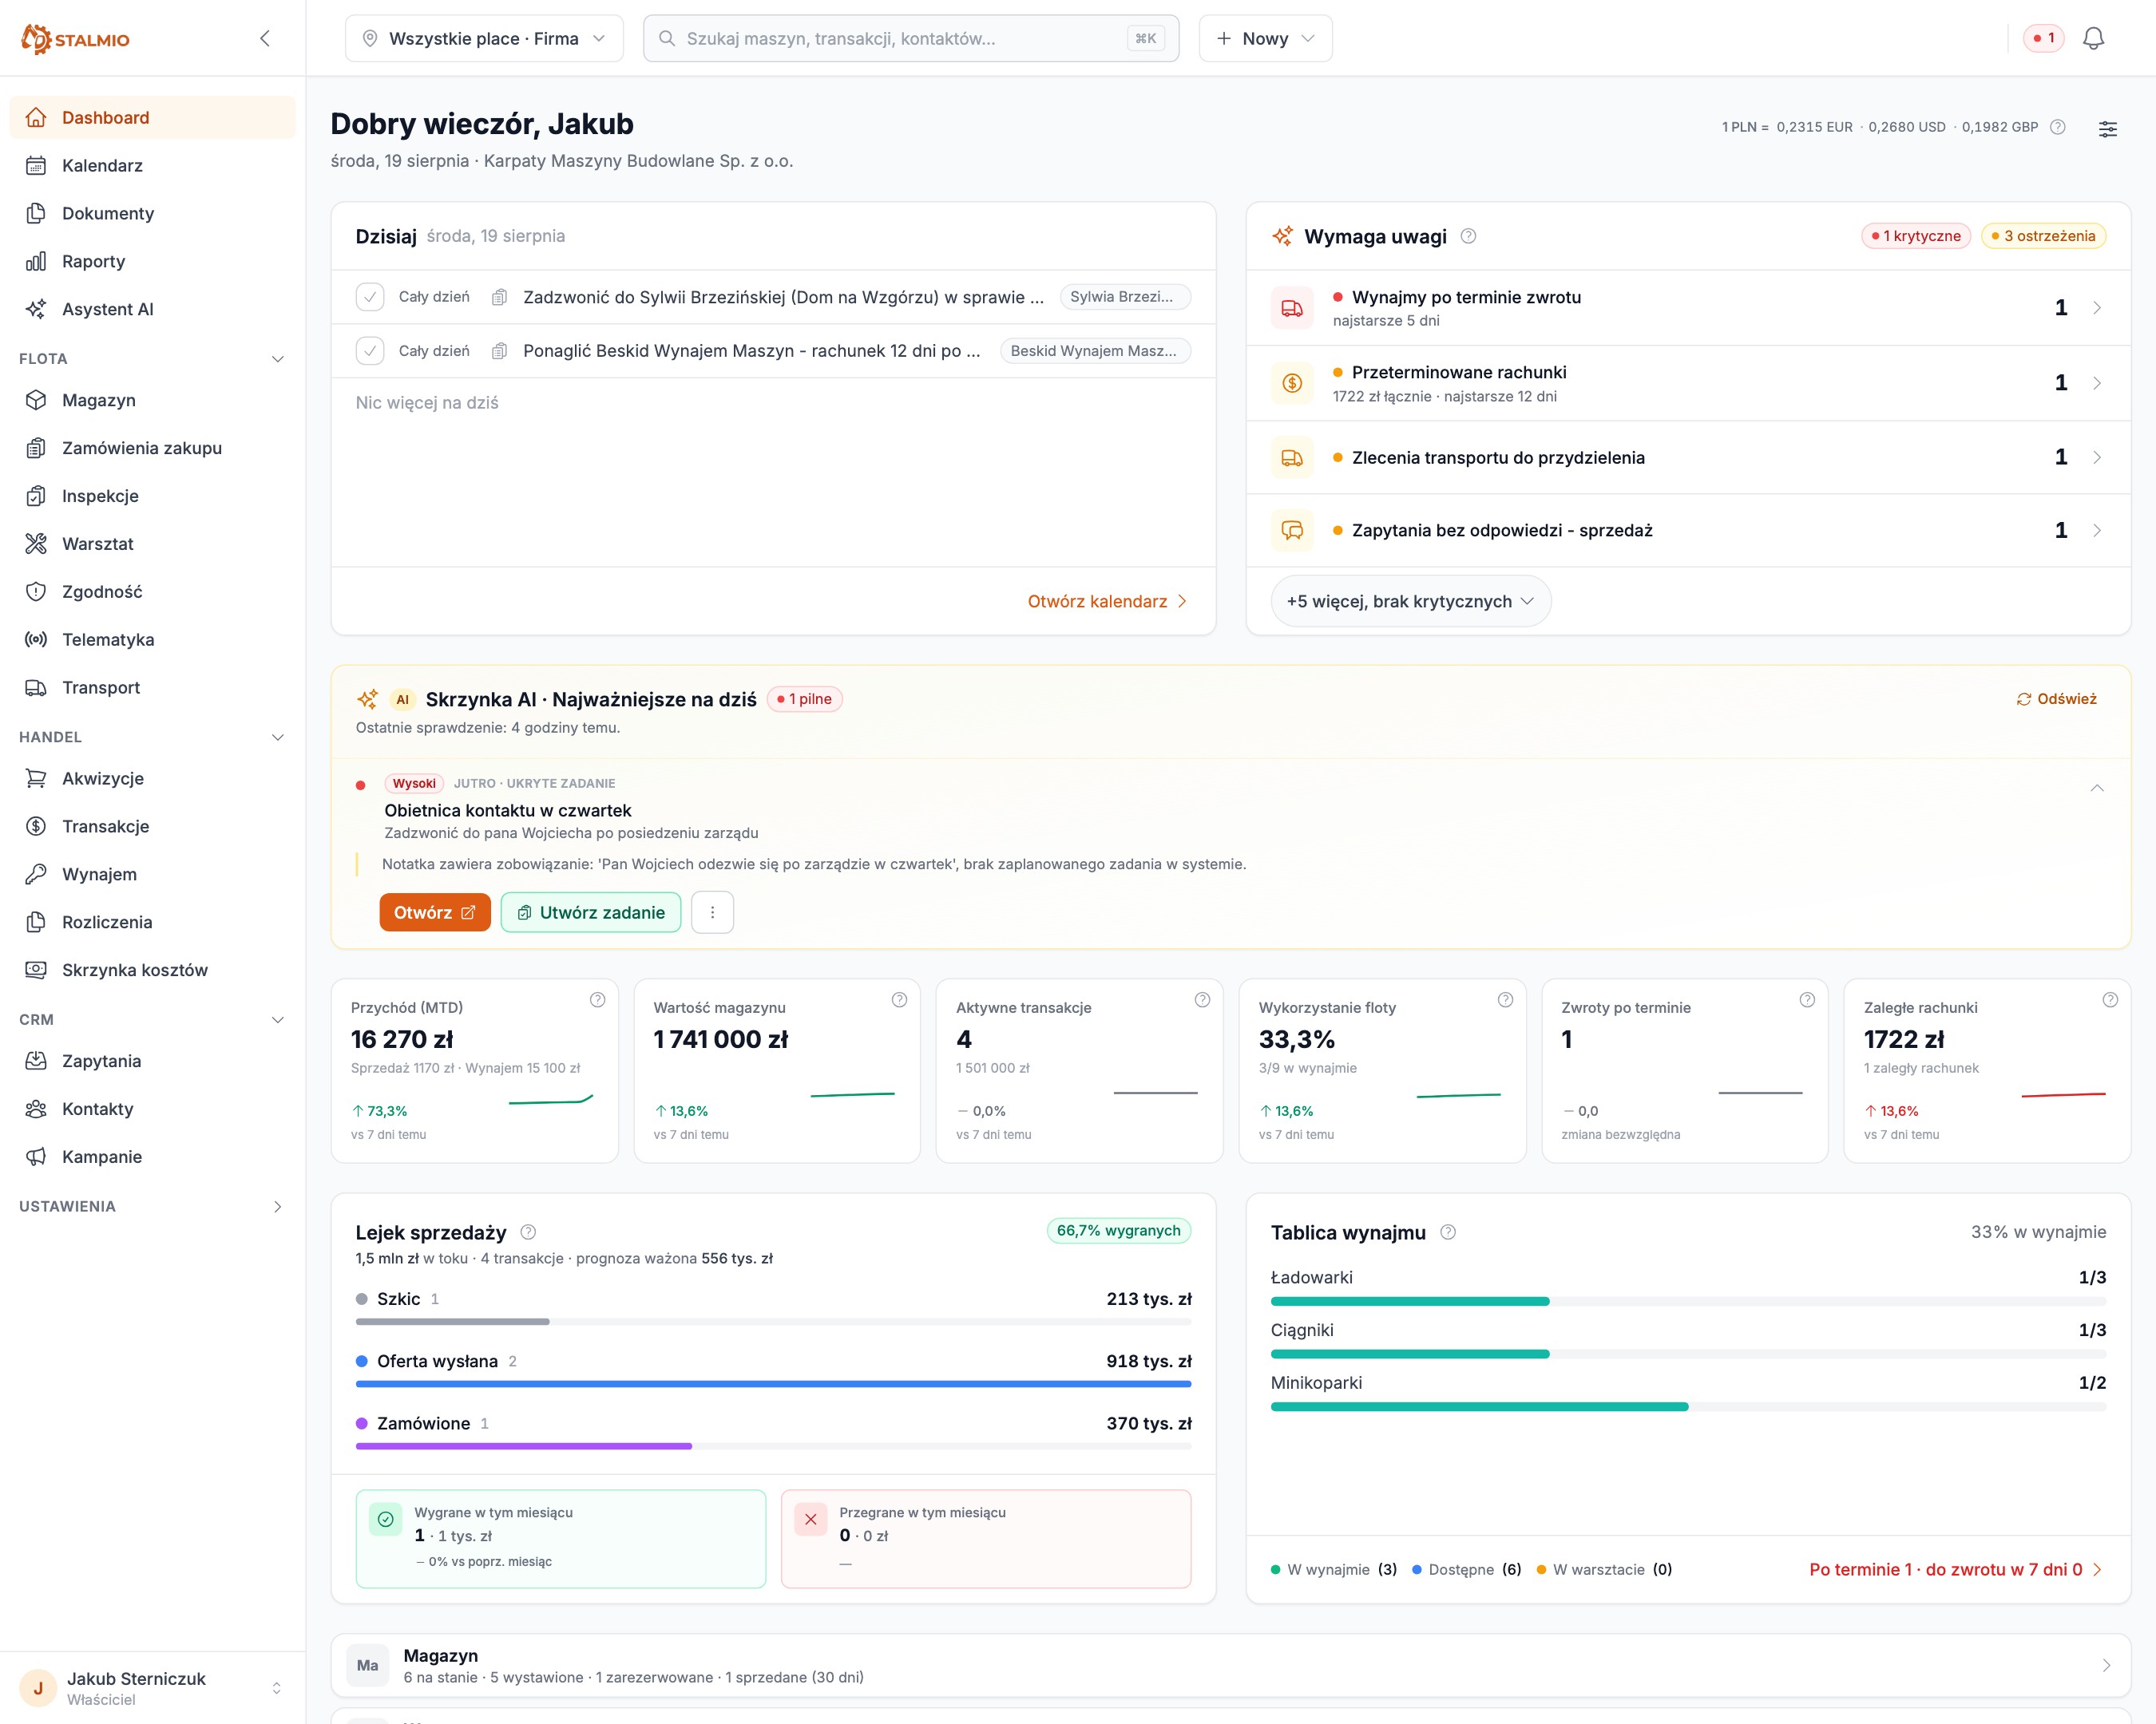Open Asystent AI in the sidebar

coord(152,309)
